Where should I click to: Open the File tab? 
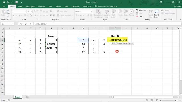coord(4,7)
